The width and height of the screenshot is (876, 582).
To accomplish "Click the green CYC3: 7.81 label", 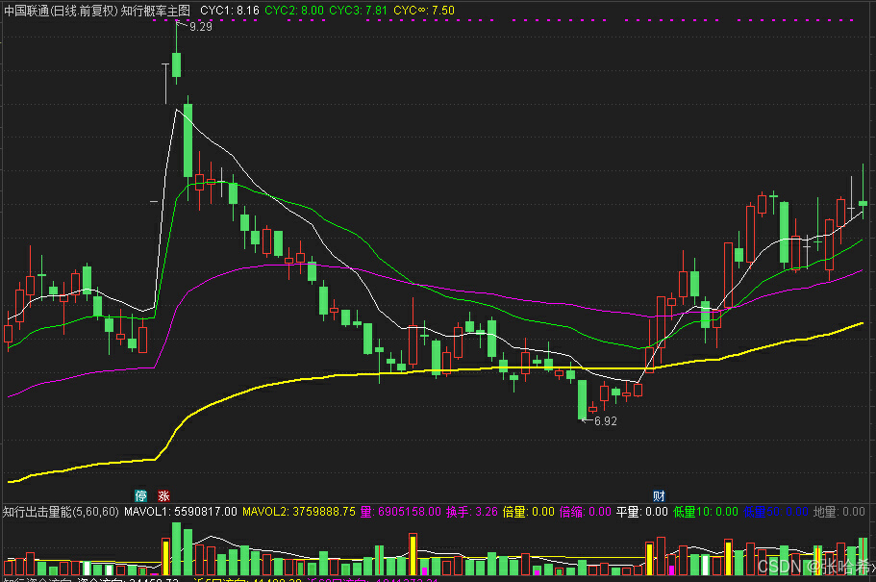I will coord(358,11).
